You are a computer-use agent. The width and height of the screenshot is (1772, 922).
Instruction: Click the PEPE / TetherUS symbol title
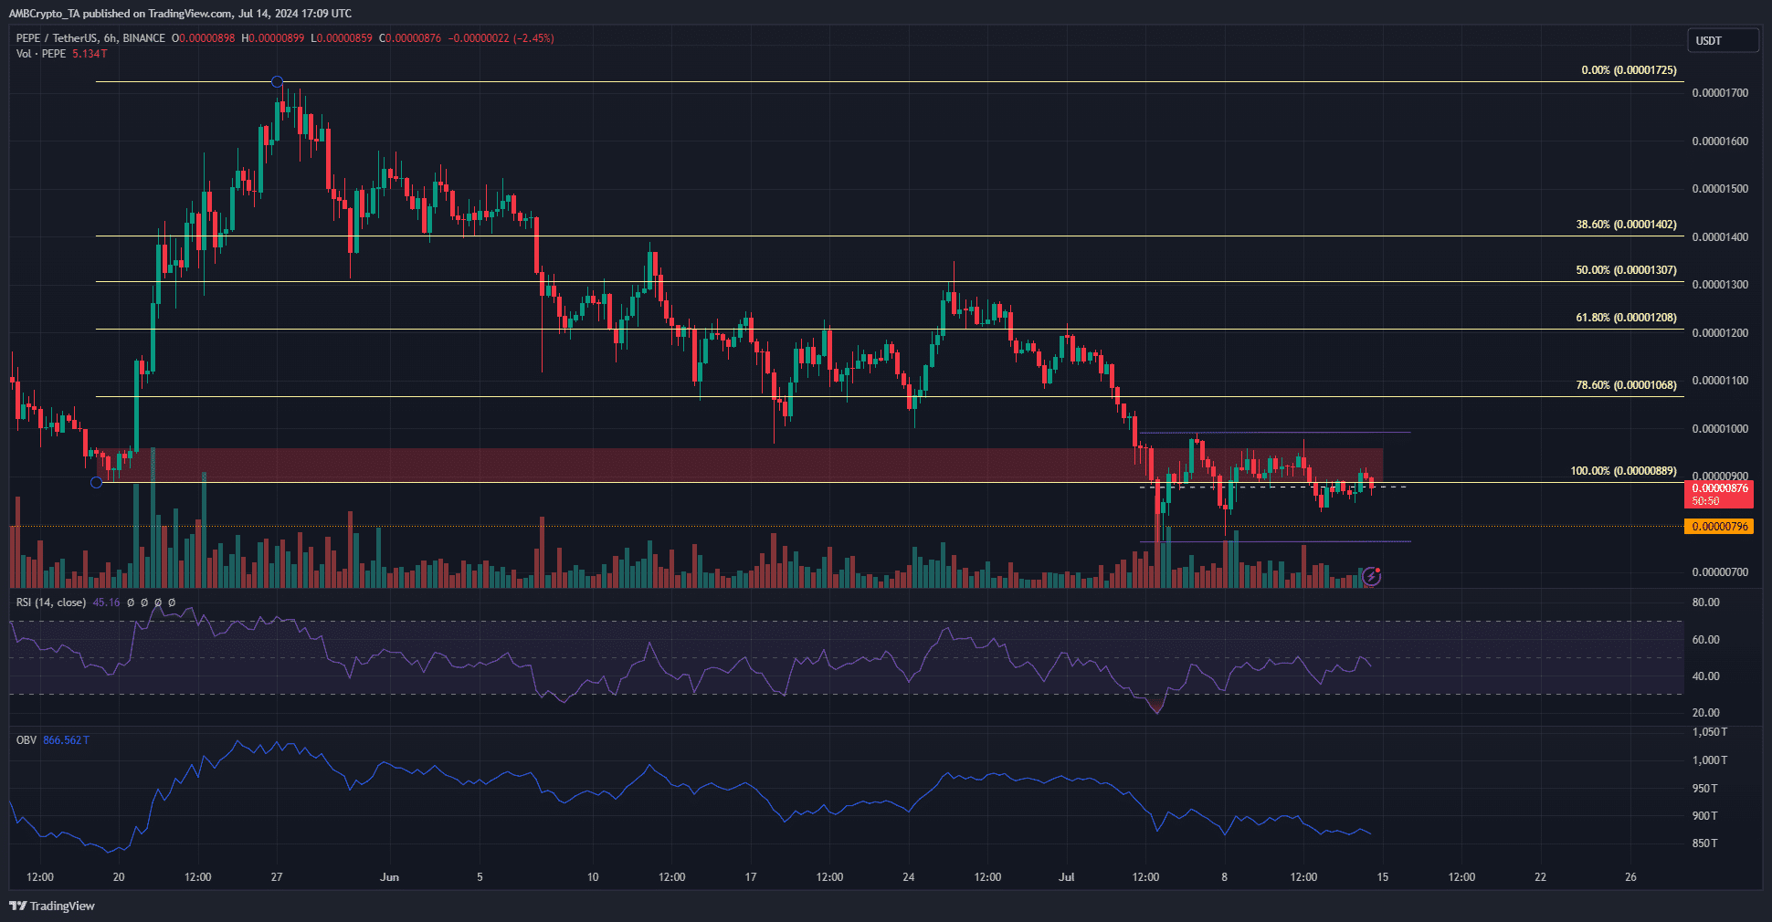click(90, 38)
